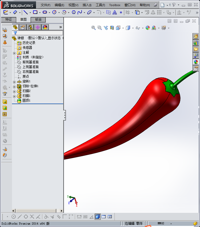Expand the 扫描2 feature node
The width and height of the screenshot is (200, 227).
click(x=14, y=92)
